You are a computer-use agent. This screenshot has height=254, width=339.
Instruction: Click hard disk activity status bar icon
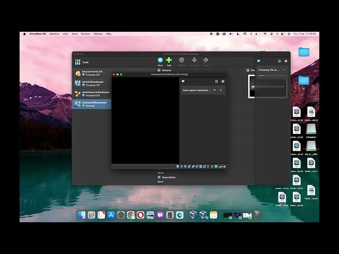point(178,167)
